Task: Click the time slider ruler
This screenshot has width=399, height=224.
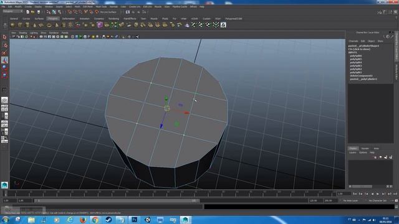Action: click(170, 194)
